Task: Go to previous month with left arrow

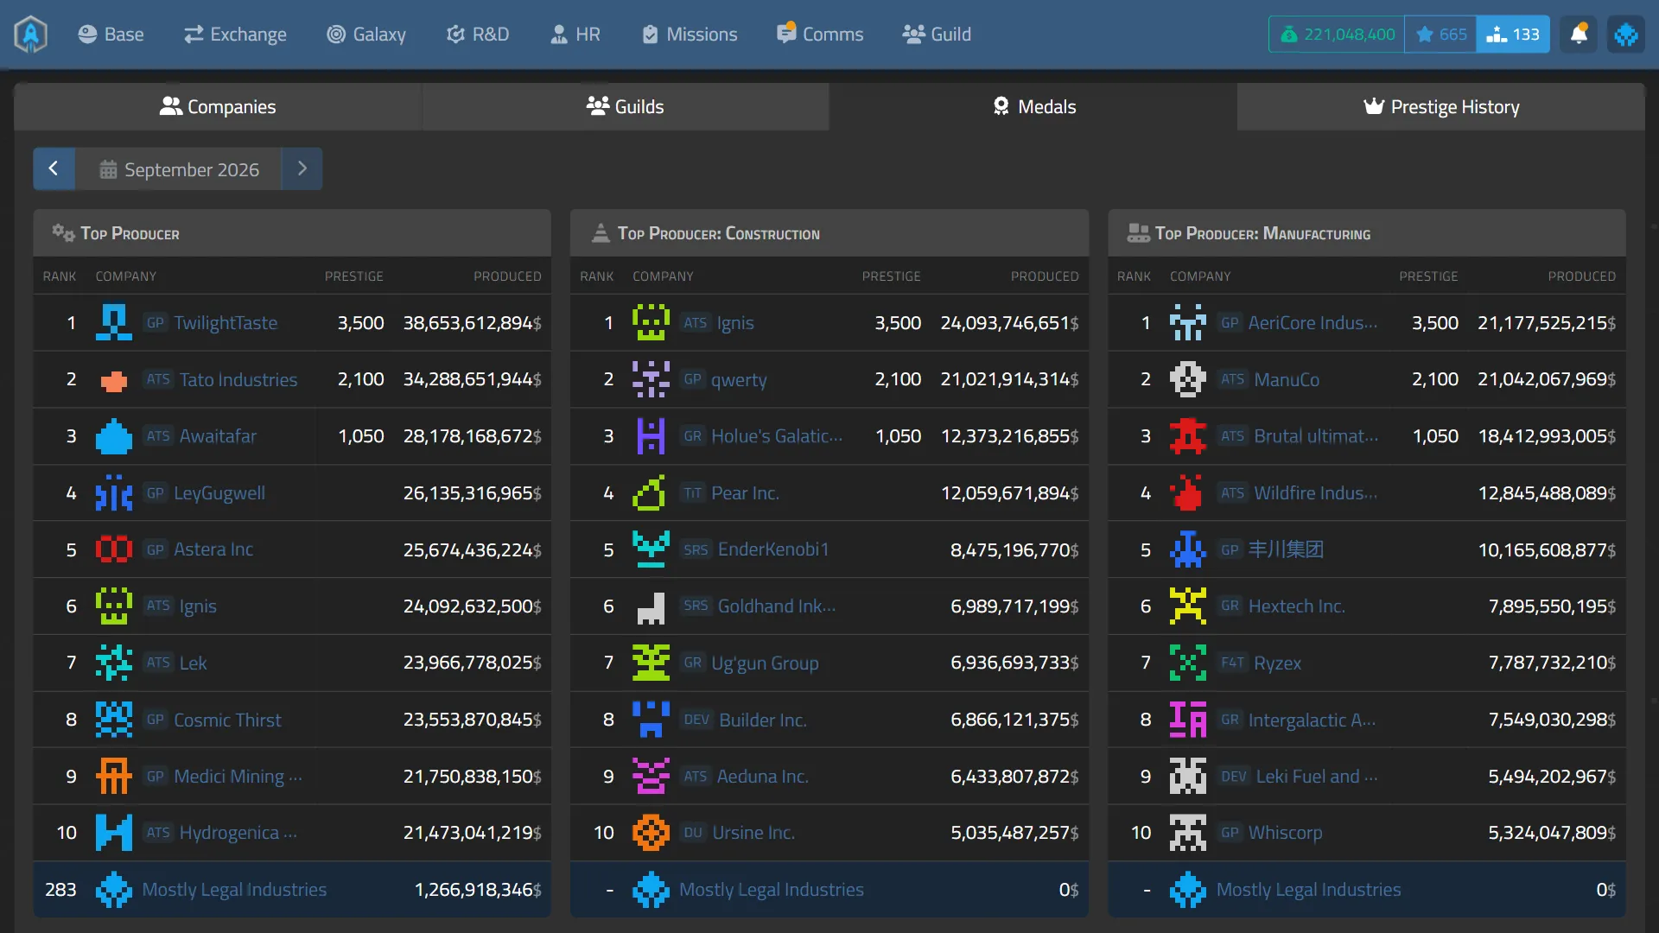Action: click(54, 168)
